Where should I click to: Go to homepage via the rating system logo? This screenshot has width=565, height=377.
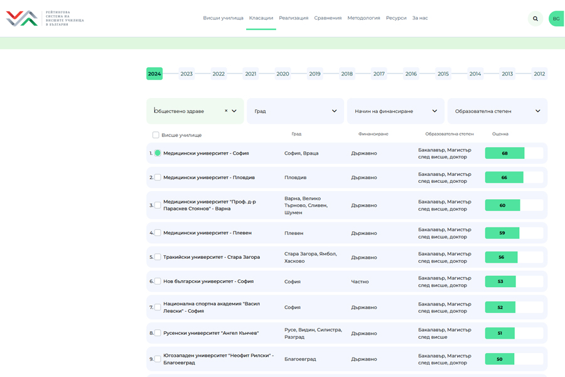(x=45, y=18)
